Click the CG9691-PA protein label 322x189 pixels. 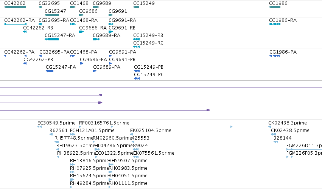click(x=123, y=52)
